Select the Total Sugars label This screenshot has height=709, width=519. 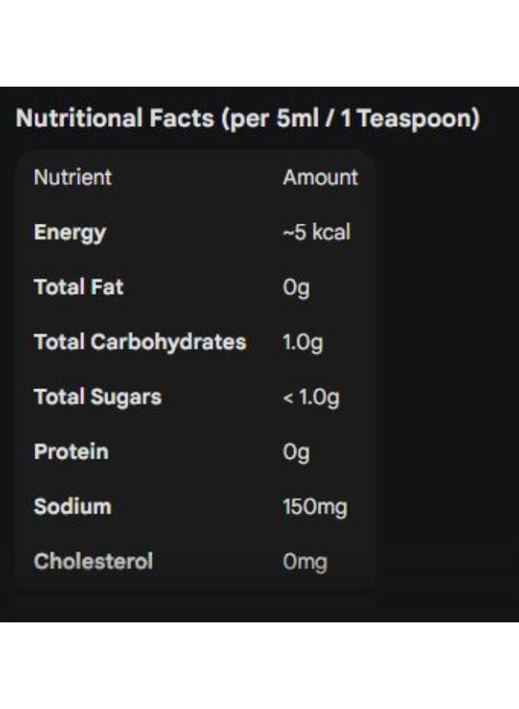(x=98, y=398)
